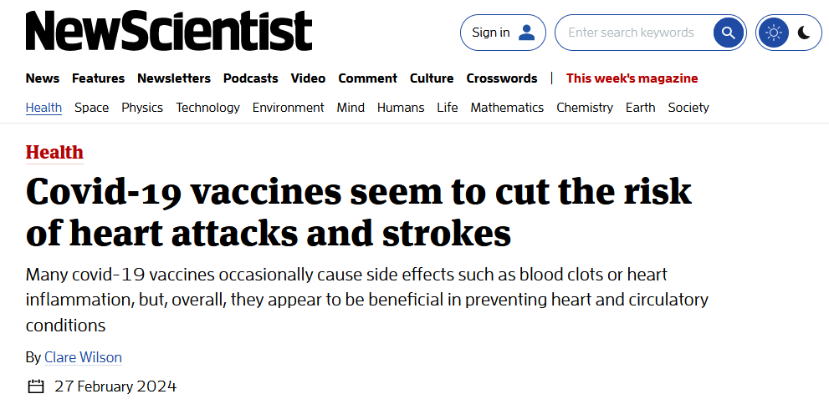Open the Features menu item
829x404 pixels.
(x=99, y=78)
